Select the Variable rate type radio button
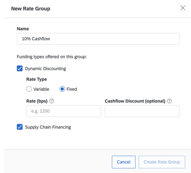 29,89
